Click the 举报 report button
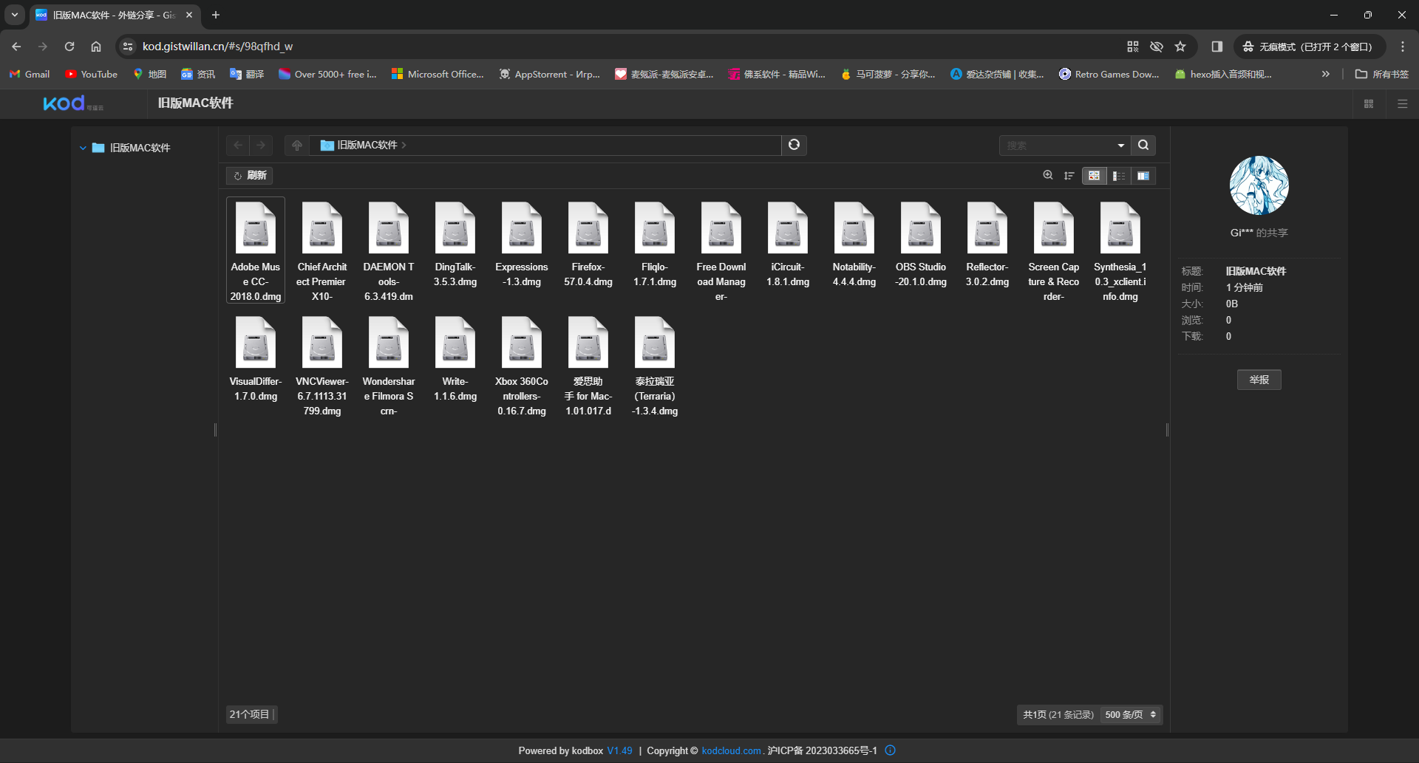This screenshot has height=763, width=1419. [x=1259, y=380]
